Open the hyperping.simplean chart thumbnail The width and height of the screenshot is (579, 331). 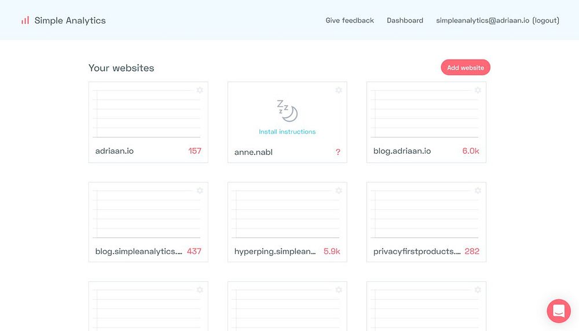pyautogui.click(x=285, y=214)
